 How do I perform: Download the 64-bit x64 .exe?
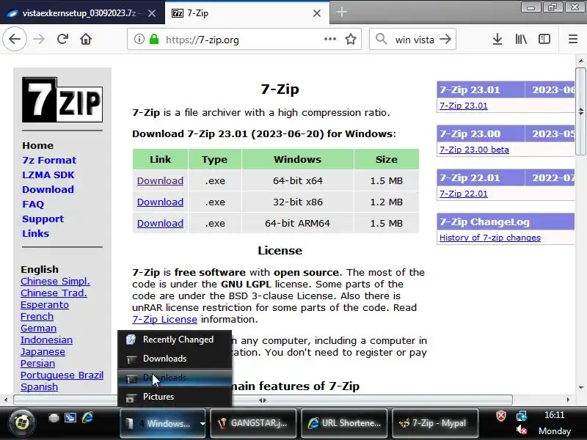(160, 180)
